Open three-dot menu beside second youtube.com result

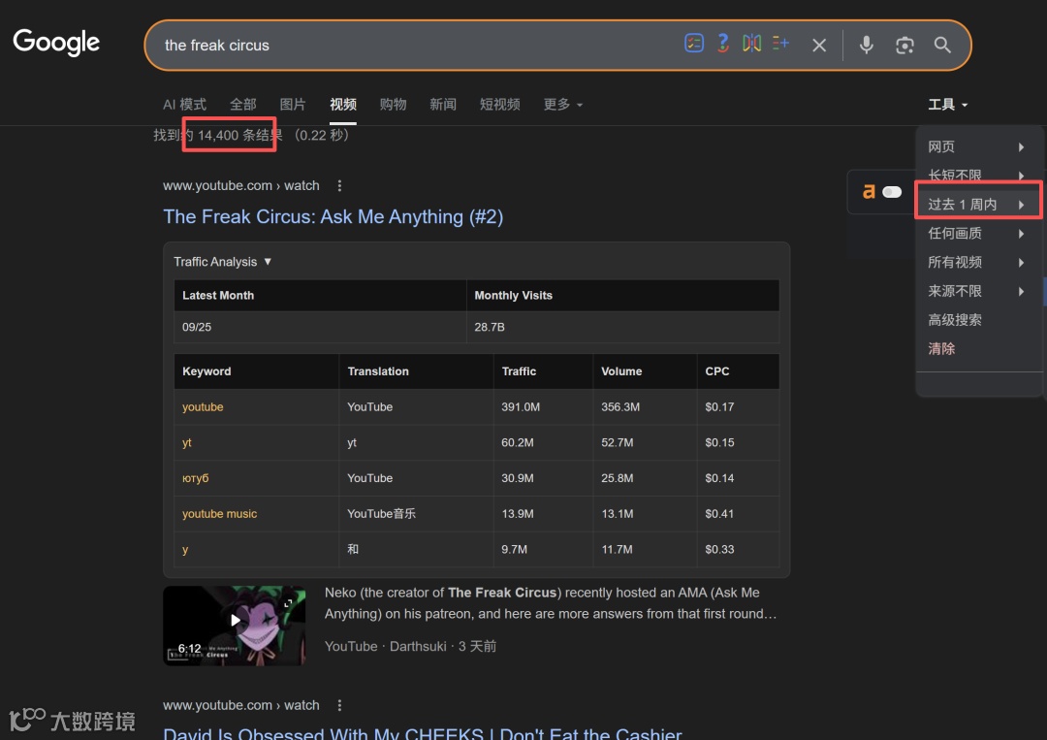pyautogui.click(x=339, y=705)
